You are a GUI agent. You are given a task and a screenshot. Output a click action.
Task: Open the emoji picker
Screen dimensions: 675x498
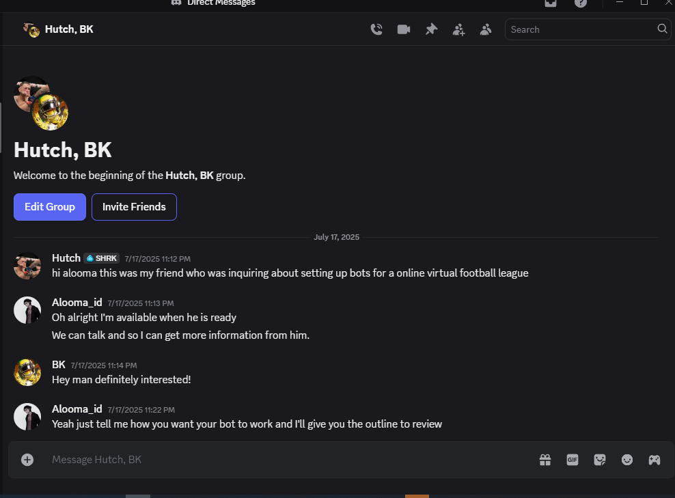tap(627, 460)
